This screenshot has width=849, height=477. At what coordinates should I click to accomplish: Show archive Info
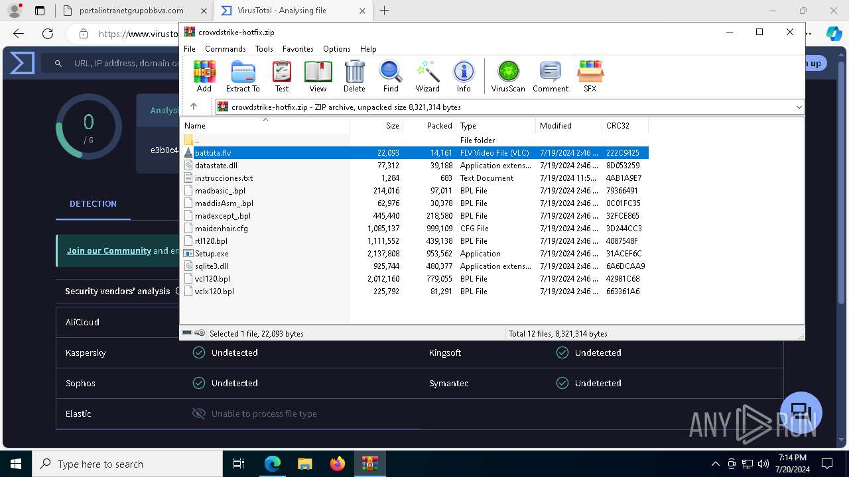464,76
